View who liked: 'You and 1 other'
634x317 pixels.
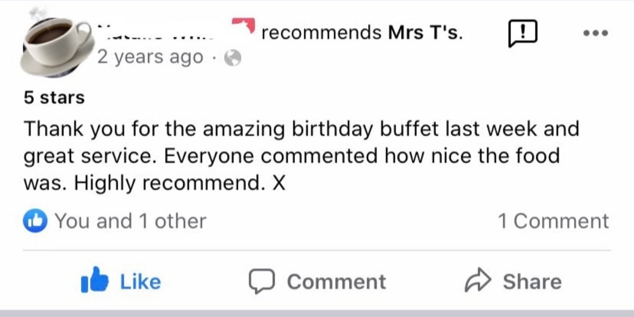pyautogui.click(x=130, y=221)
